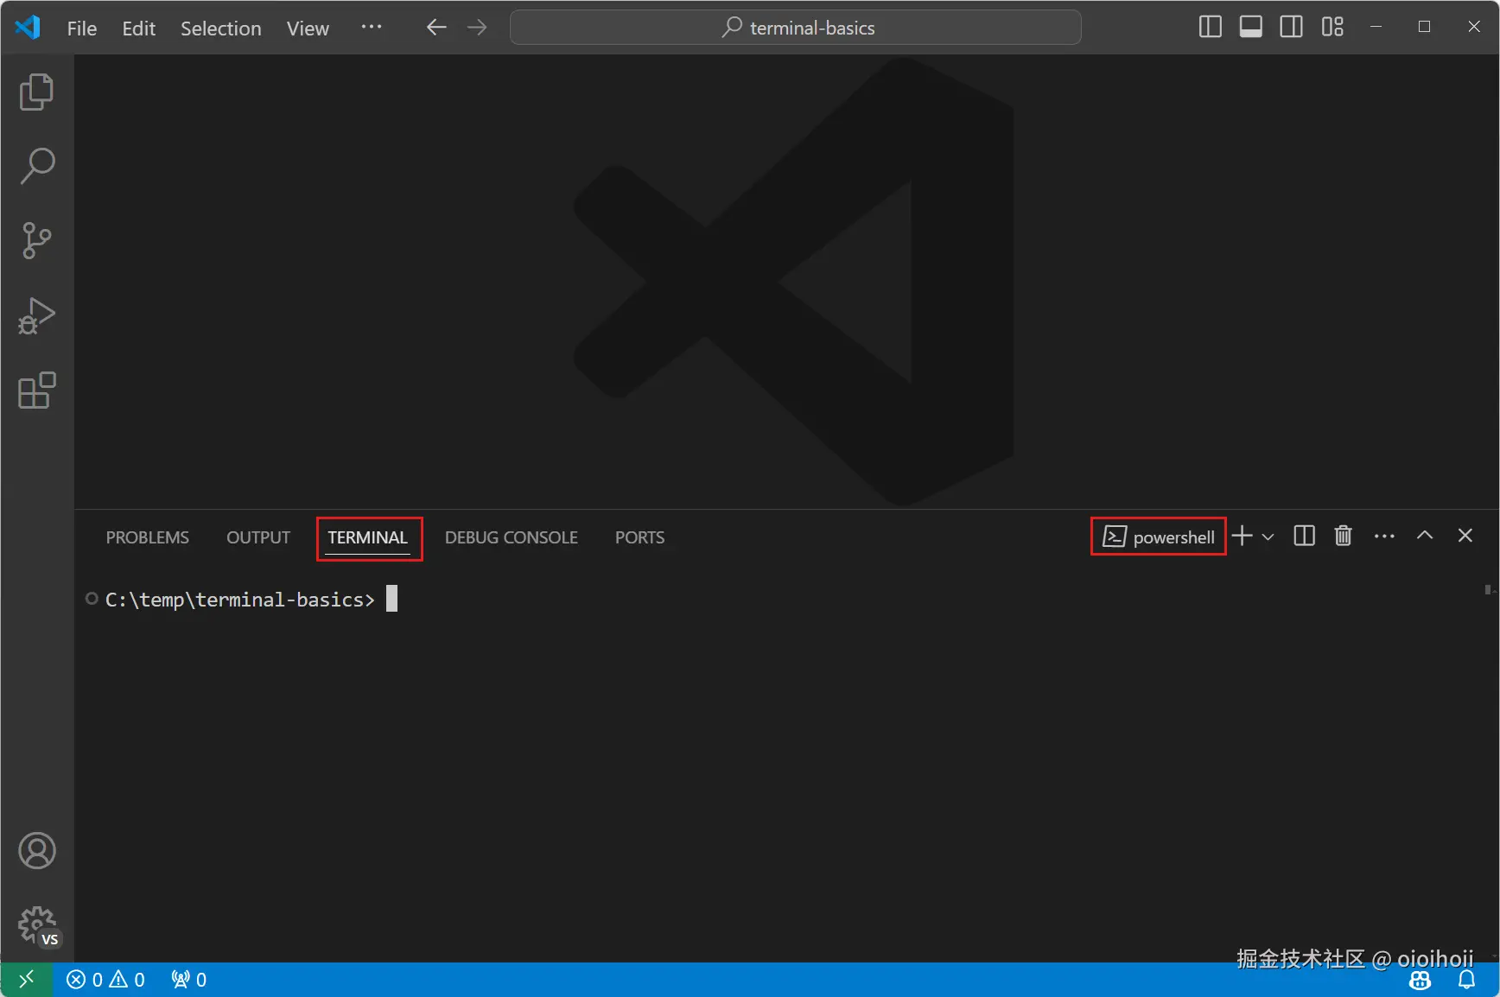Maximize the panel size with chevron up
The height and width of the screenshot is (997, 1500).
pos(1425,536)
